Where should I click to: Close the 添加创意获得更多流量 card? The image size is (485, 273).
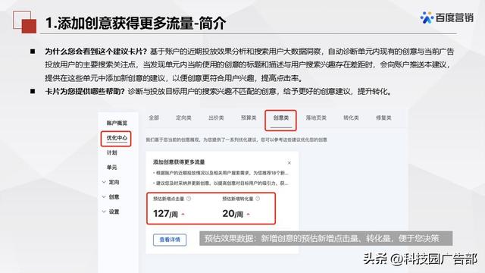pos(289,163)
